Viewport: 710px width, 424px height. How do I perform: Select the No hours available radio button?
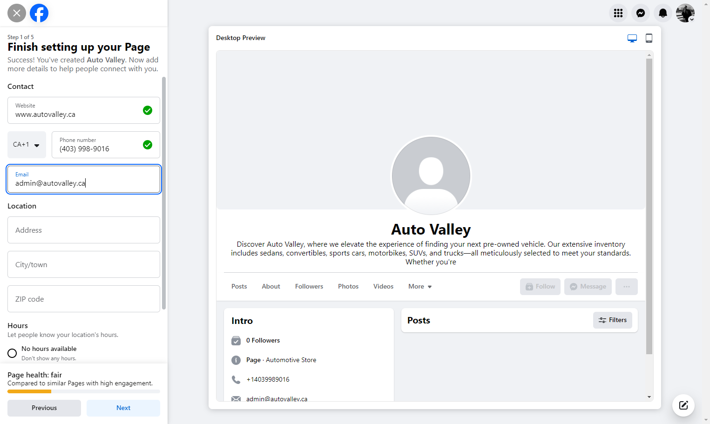(12, 353)
